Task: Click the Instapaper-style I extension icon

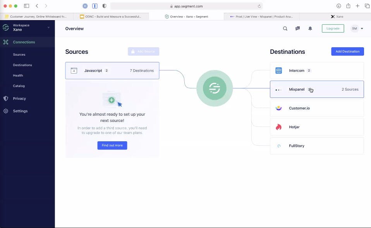Action: click(x=94, y=6)
